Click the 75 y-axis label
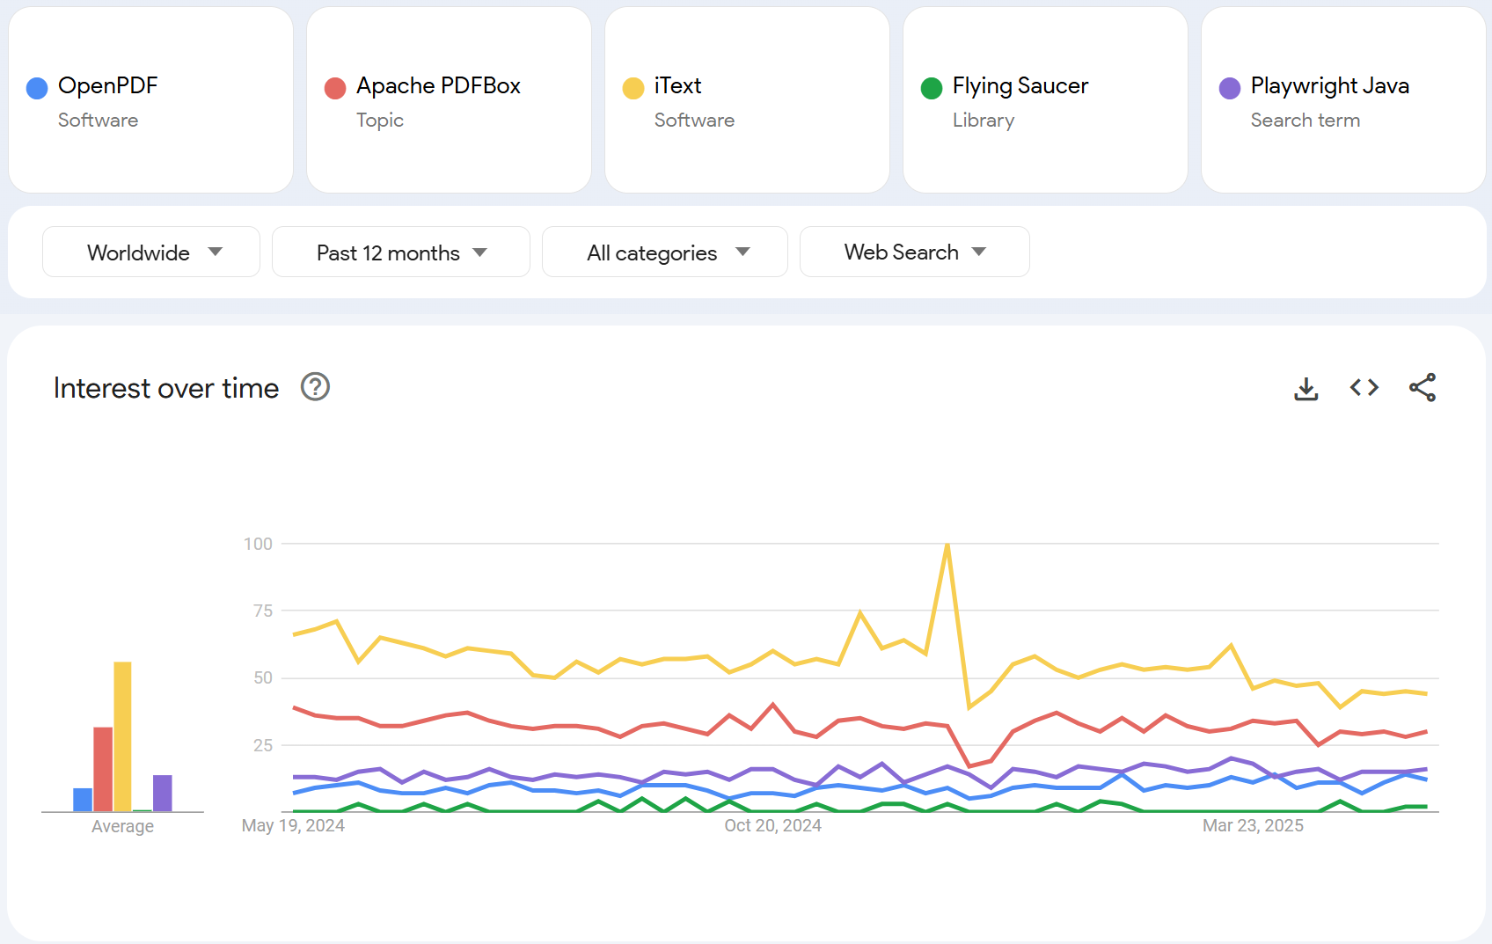Screen dimensions: 1492x944 [263, 611]
